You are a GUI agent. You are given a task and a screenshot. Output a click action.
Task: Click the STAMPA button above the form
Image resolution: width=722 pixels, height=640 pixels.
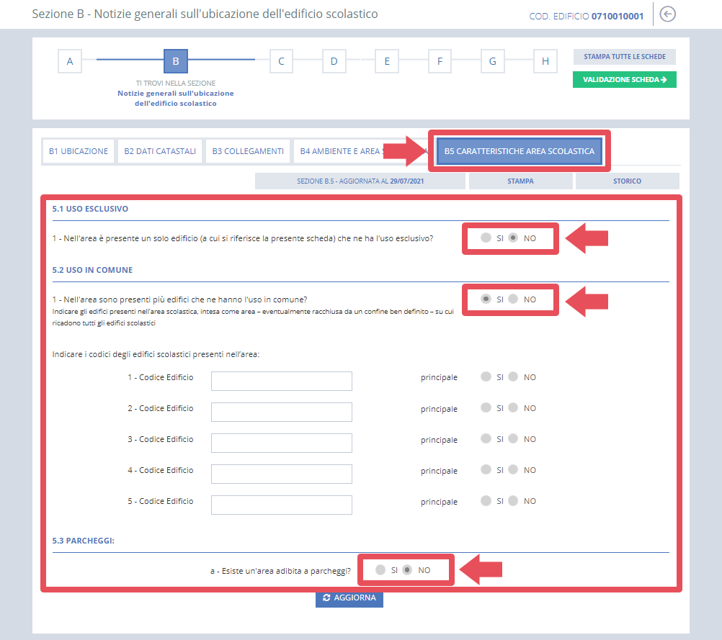point(520,180)
